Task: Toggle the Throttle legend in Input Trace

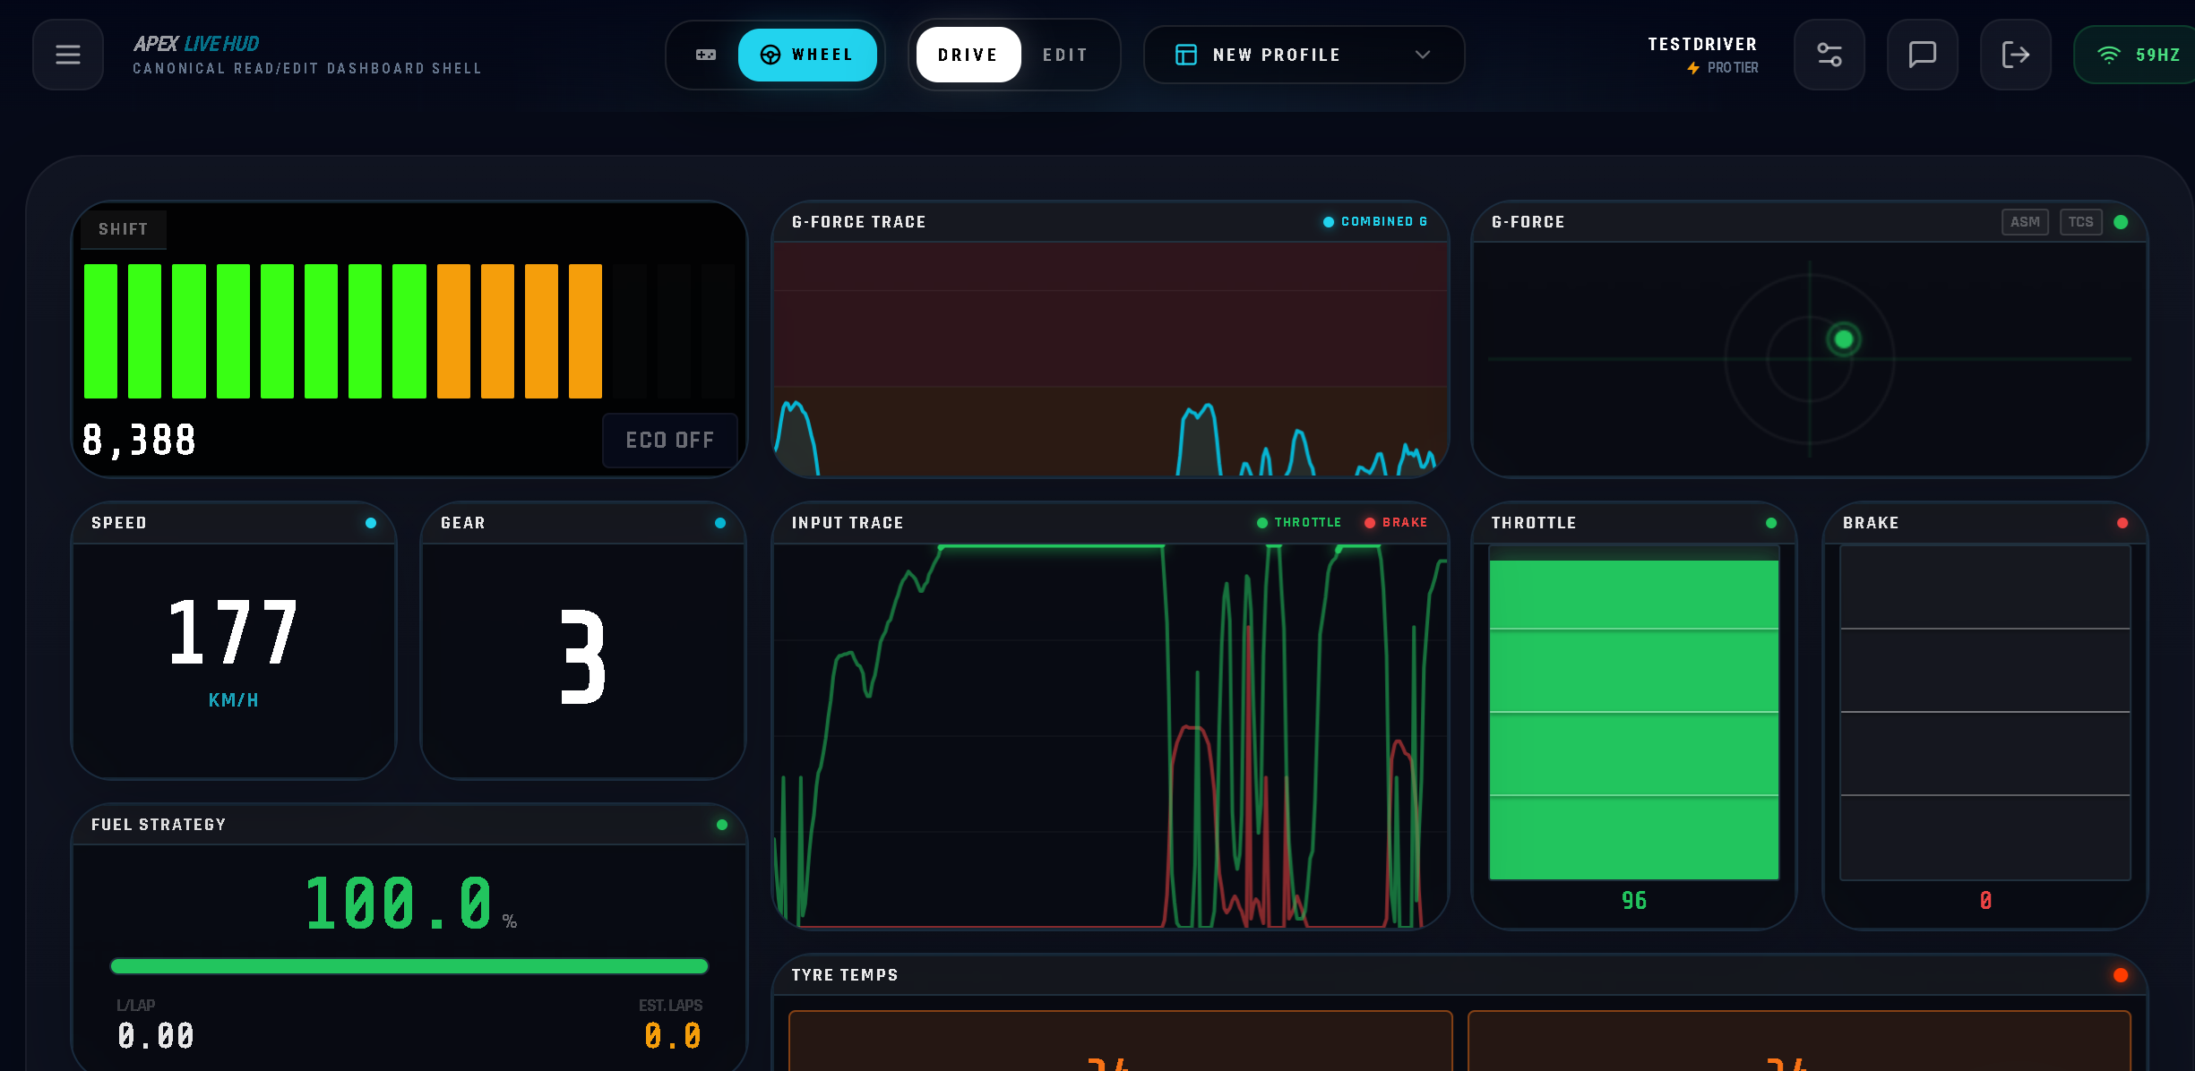Action: point(1298,523)
